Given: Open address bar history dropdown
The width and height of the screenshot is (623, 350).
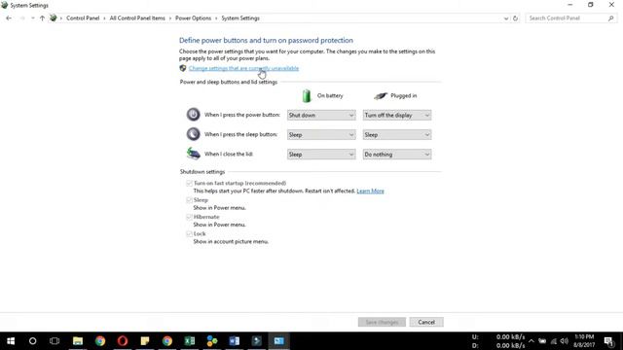Looking at the screenshot, I should tap(506, 18).
